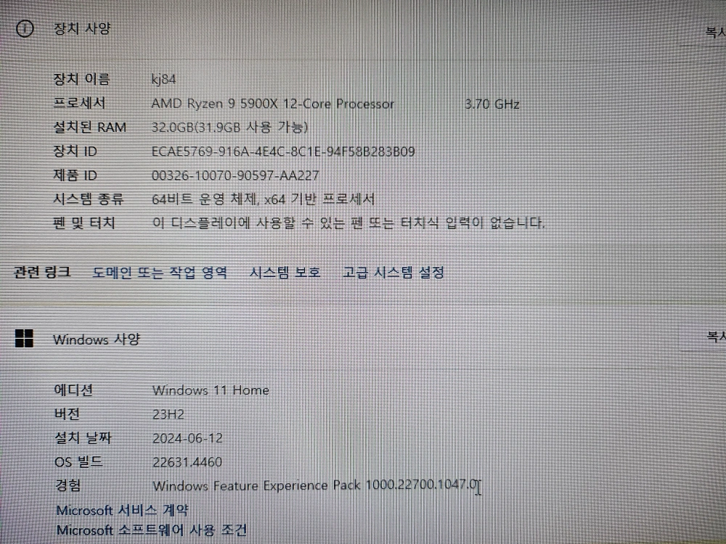Open the Microsoft 서비스 계약 link
The width and height of the screenshot is (726, 544).
point(122,511)
